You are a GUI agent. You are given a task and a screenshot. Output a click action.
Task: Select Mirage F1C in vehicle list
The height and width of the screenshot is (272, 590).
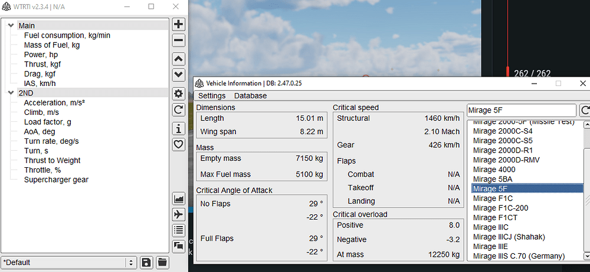coord(493,198)
